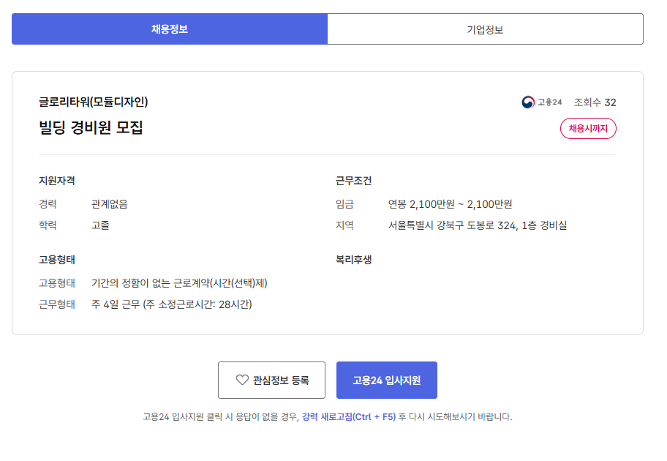Click the 근무조건 section heading
The height and width of the screenshot is (461, 667).
tap(353, 181)
